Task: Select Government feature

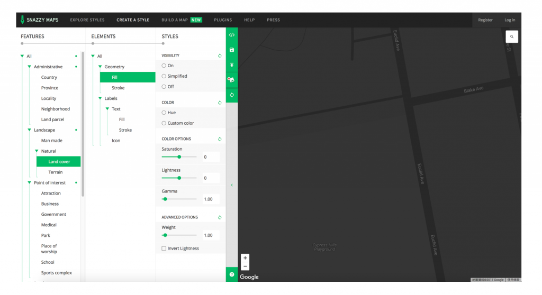Action: click(x=53, y=214)
